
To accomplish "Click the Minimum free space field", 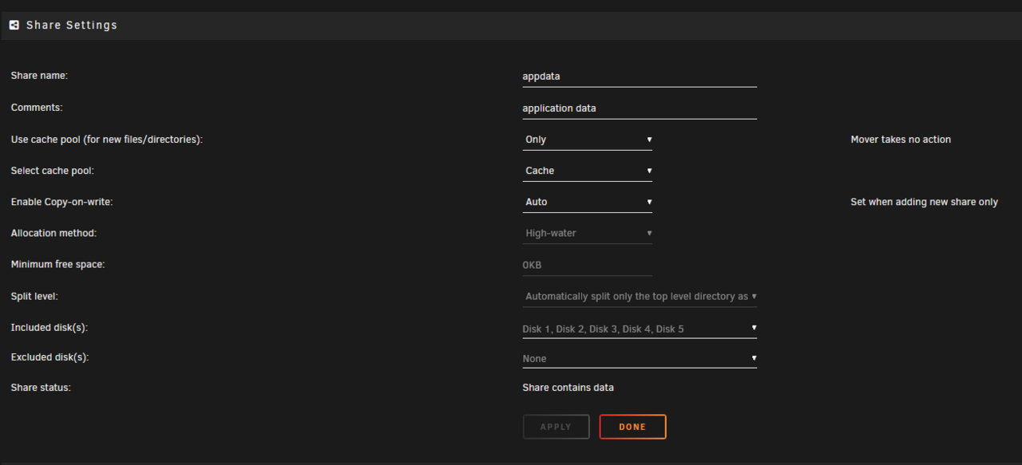I will coord(587,264).
